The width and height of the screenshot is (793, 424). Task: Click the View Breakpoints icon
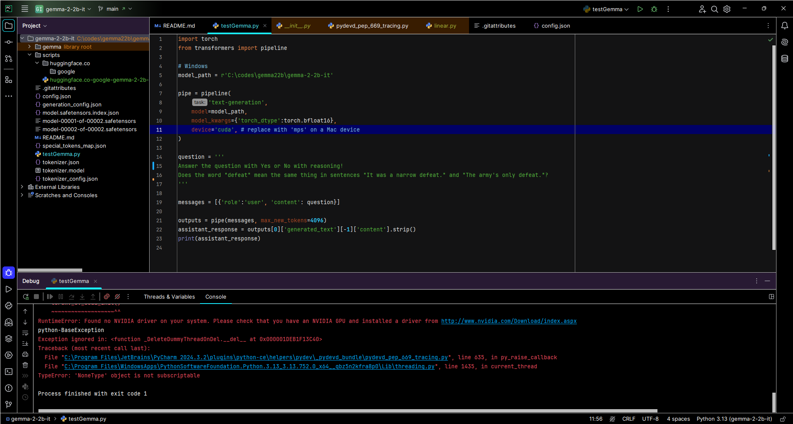tap(107, 297)
